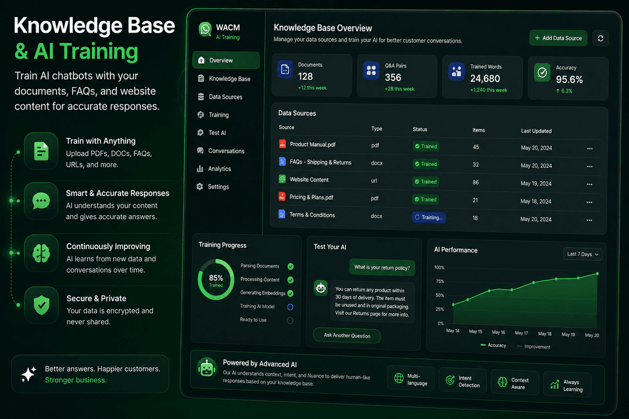629x419 pixels.
Task: Open more options for Terms & Conditions row
Action: pyautogui.click(x=589, y=220)
